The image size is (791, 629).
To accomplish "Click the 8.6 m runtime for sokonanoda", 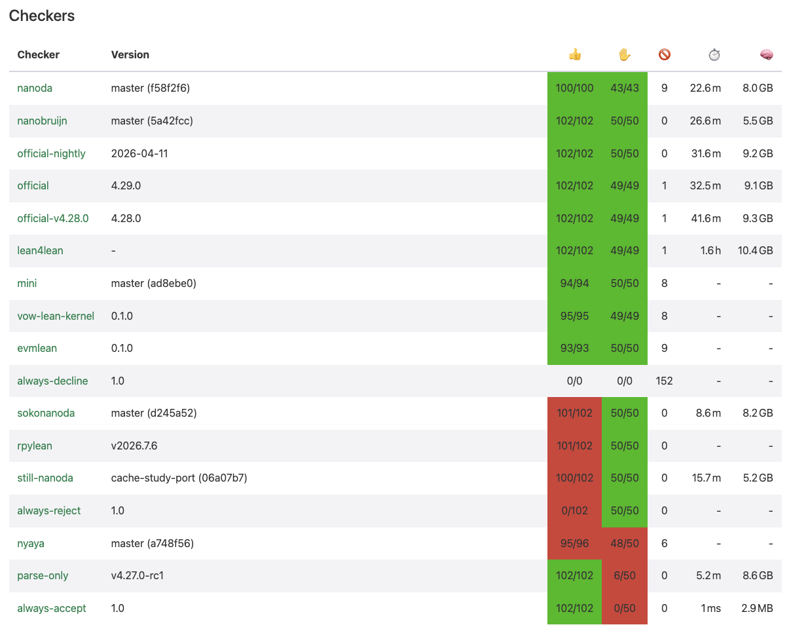I will point(708,413).
